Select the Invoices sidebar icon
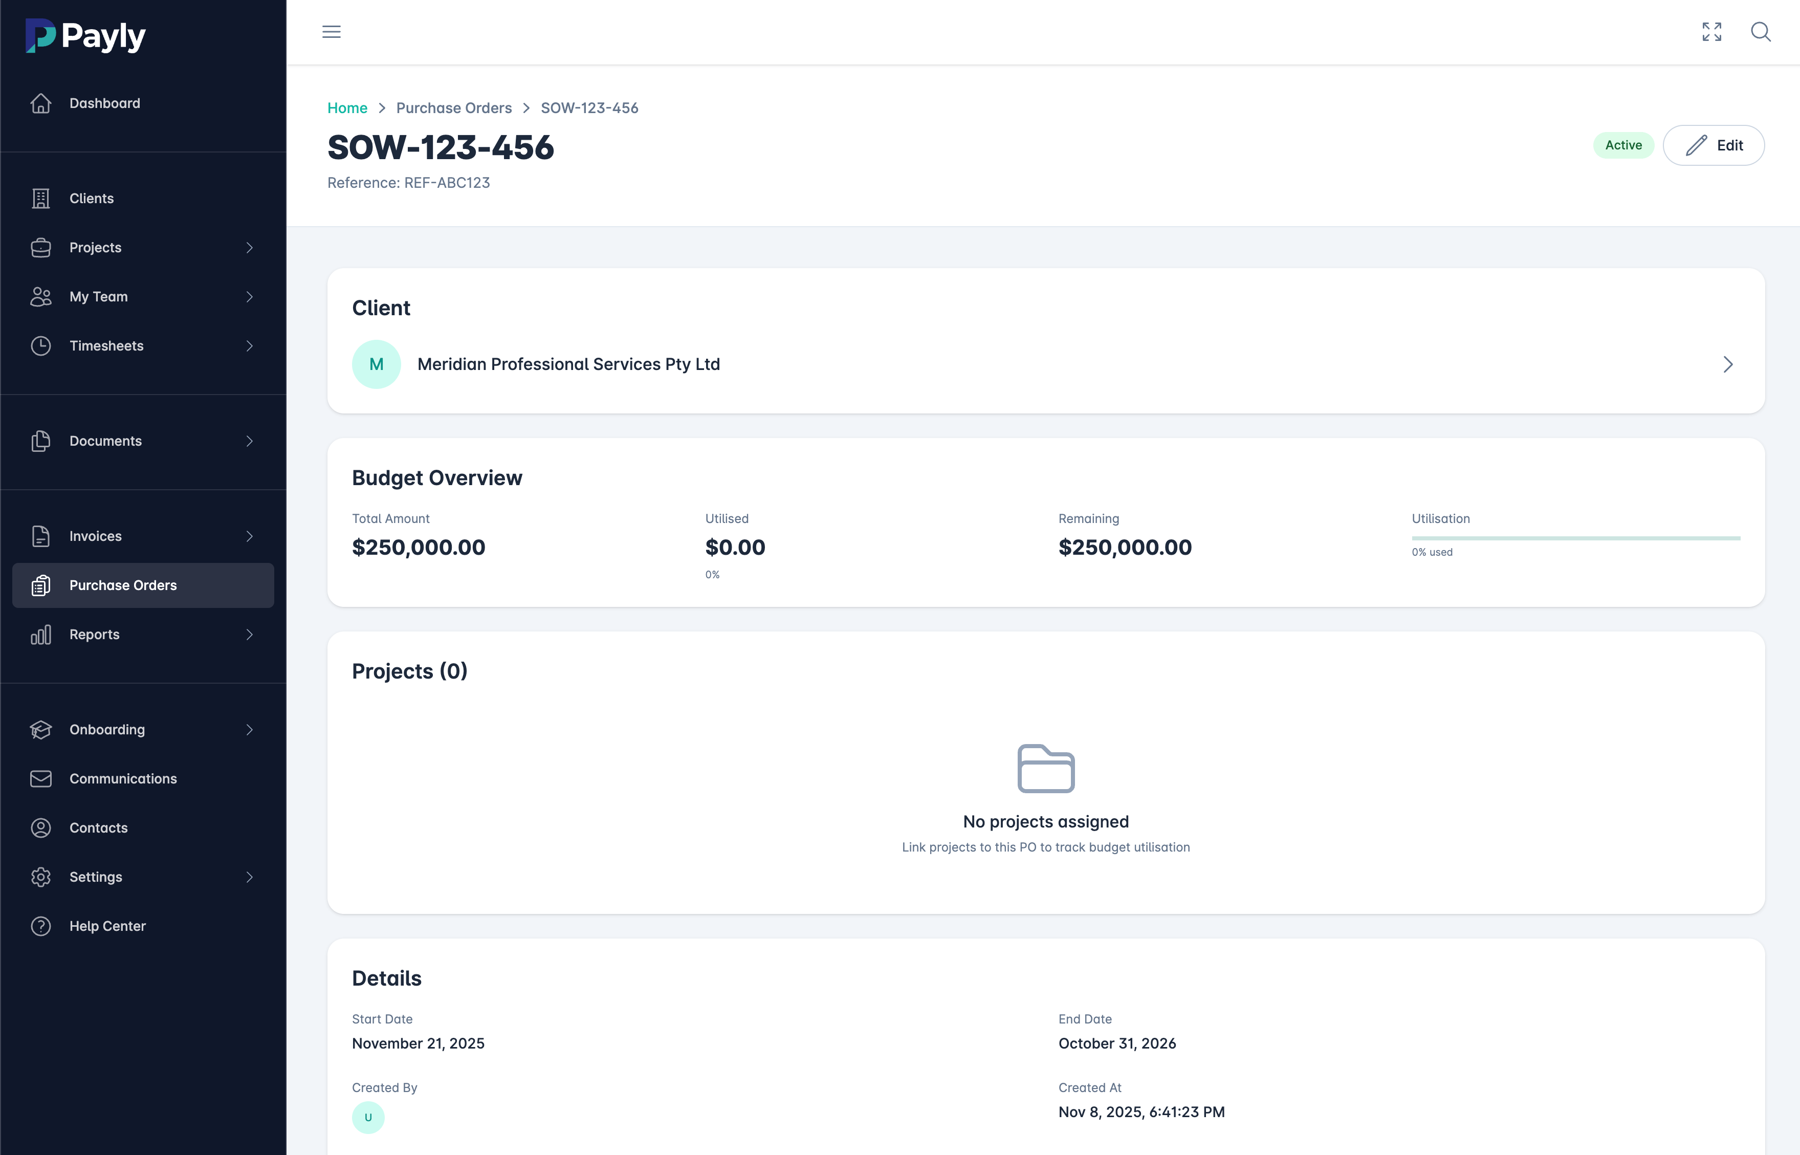Screen dimensions: 1800x1155 tap(41, 535)
